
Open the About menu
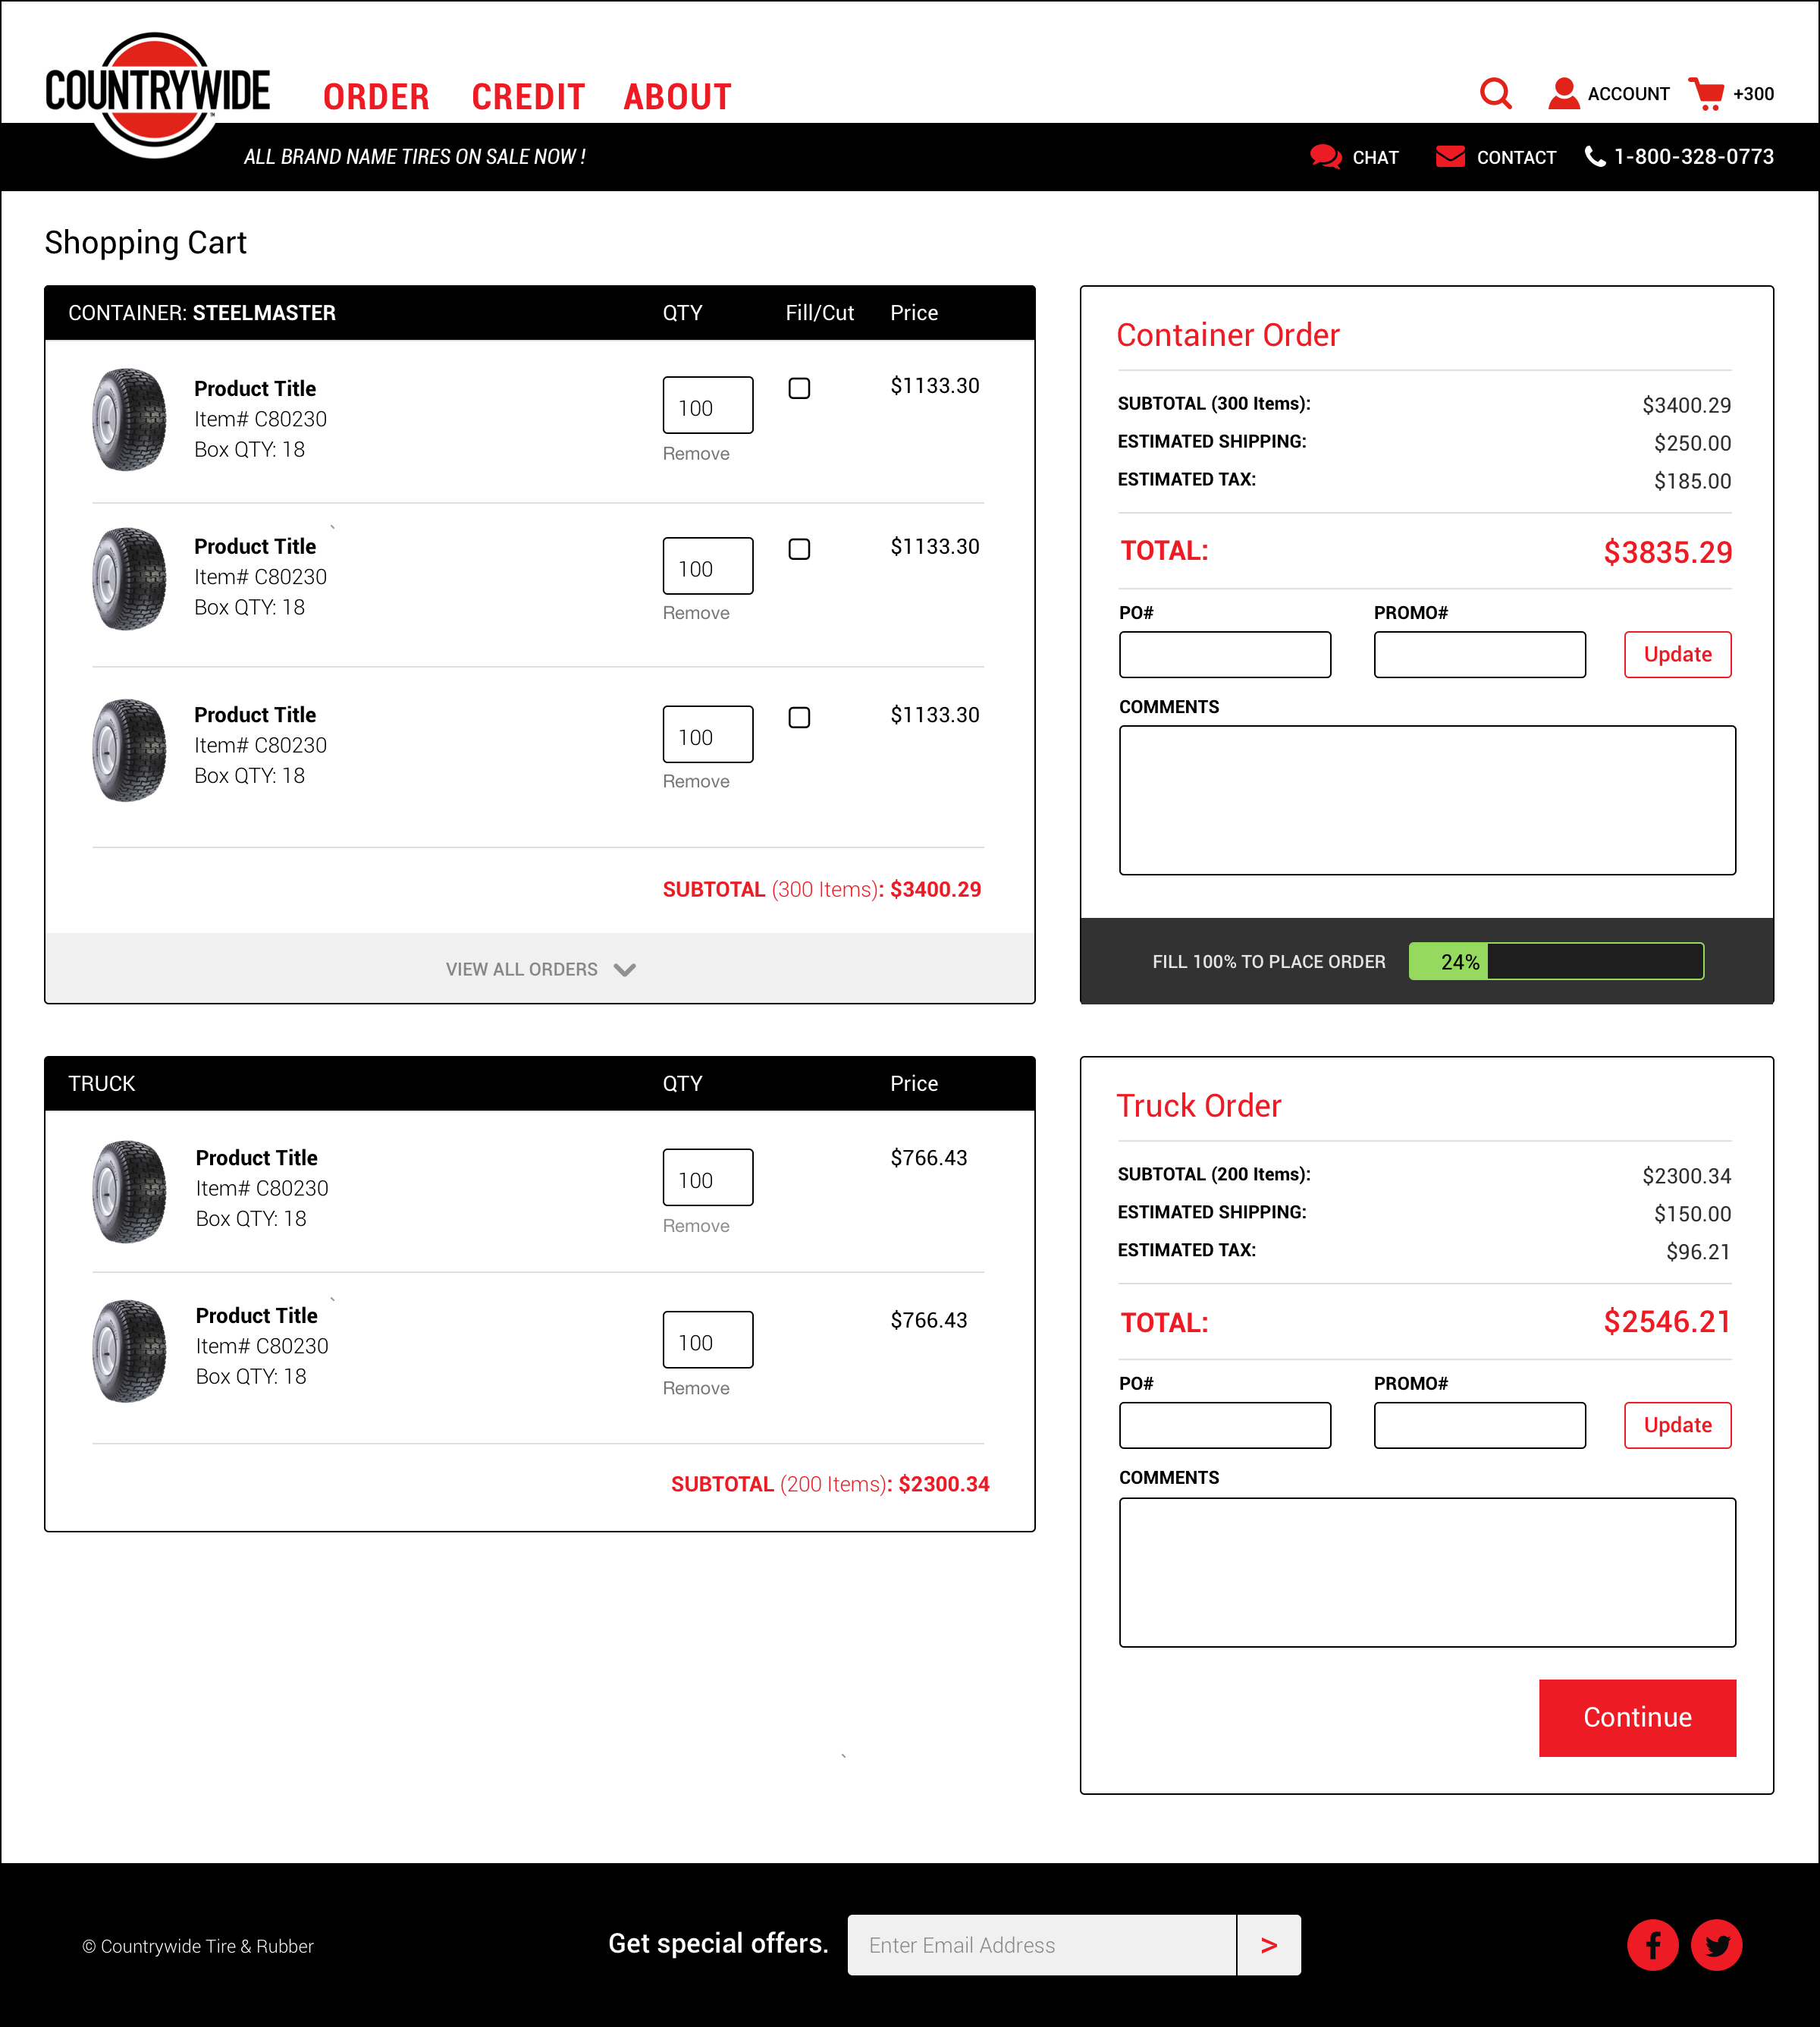[x=677, y=97]
